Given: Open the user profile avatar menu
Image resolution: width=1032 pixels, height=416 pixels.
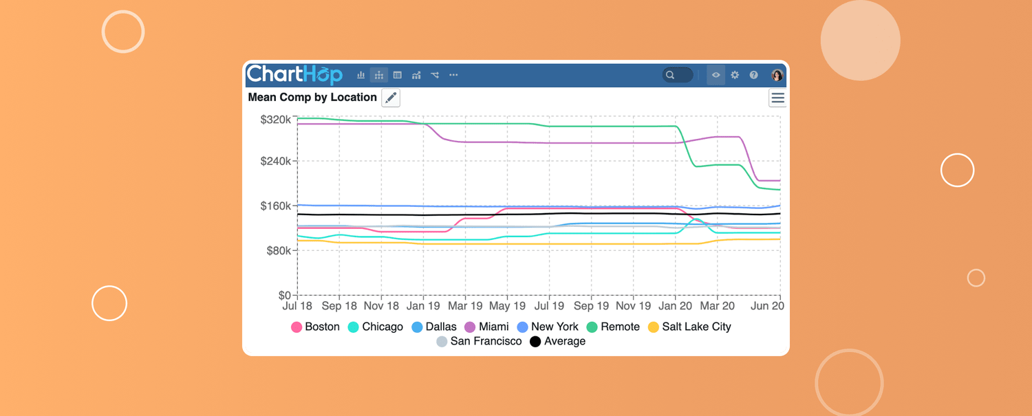Looking at the screenshot, I should 777,75.
